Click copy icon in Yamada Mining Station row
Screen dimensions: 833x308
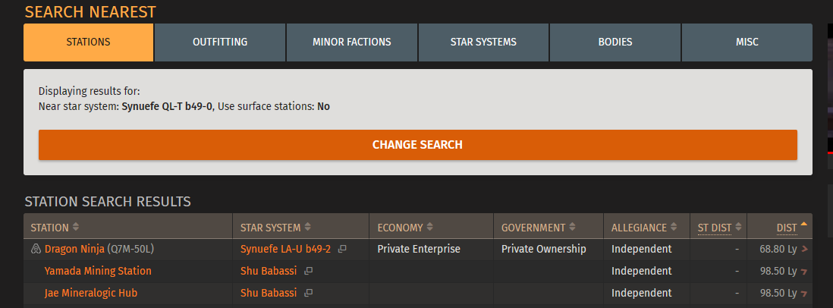pos(308,271)
